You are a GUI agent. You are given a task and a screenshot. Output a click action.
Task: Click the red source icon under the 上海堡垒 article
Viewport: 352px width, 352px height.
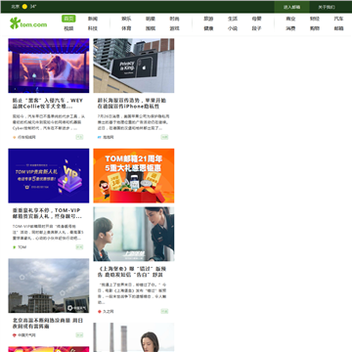pyautogui.click(x=100, y=312)
